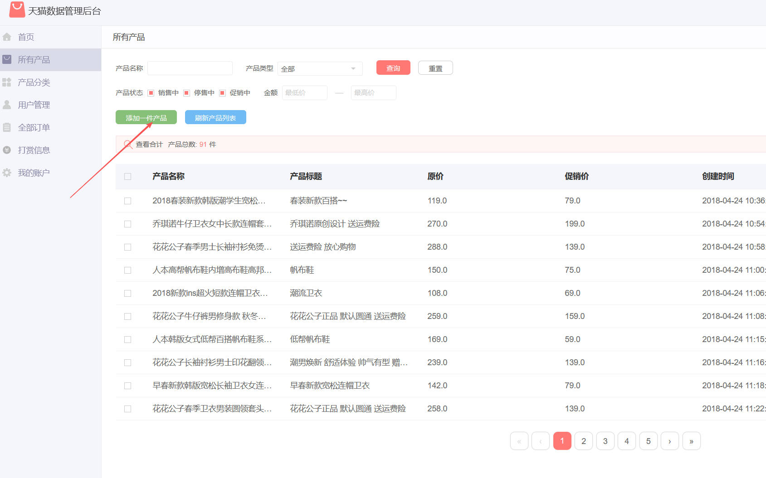This screenshot has height=478, width=766.
Task: Click the 查看合计 link
Action: pos(149,145)
